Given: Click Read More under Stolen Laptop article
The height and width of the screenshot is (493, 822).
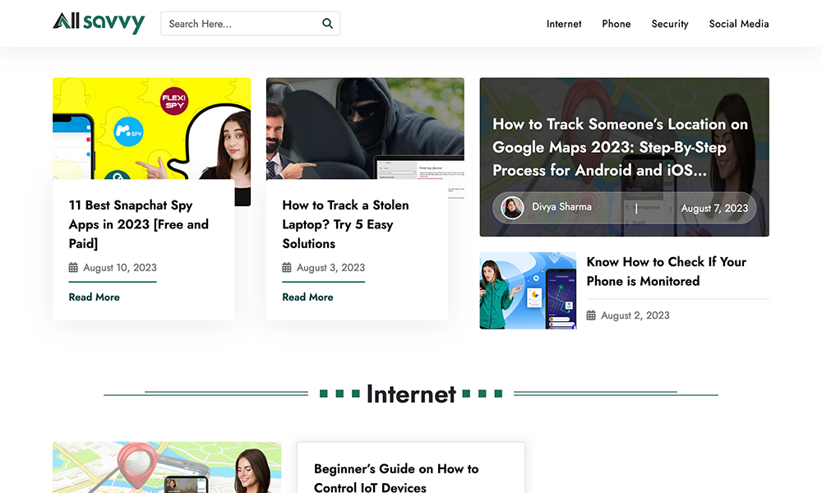Looking at the screenshot, I should [307, 297].
